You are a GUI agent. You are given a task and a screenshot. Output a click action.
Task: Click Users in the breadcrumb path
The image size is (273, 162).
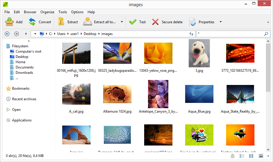click(x=61, y=34)
